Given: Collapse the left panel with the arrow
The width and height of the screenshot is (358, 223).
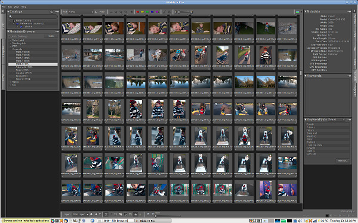Looking at the screenshot, I should coord(3,11).
